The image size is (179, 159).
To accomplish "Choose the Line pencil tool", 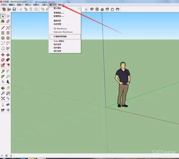I will point(3,27).
